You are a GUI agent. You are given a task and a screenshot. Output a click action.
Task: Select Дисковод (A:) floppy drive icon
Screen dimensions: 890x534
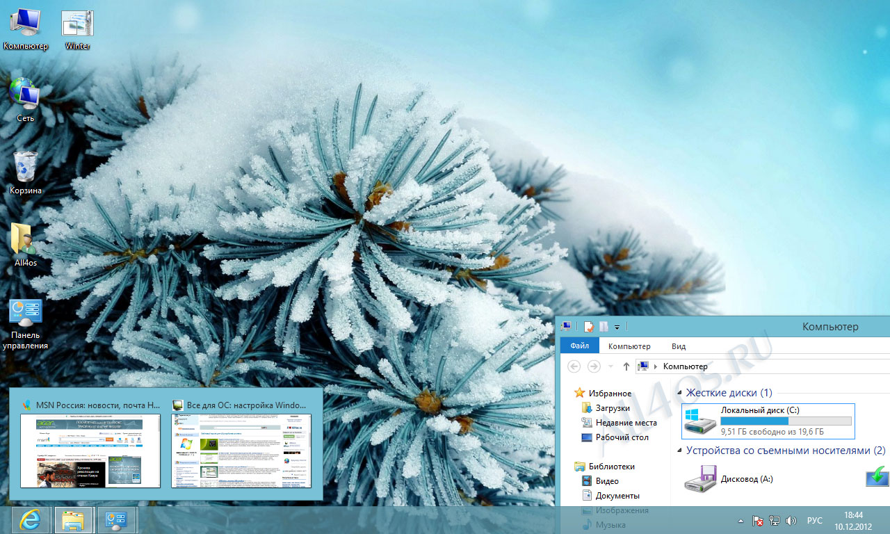699,479
